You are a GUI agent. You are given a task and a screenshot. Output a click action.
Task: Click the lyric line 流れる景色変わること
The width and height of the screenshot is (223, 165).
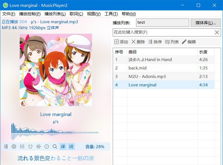click(x=56, y=158)
